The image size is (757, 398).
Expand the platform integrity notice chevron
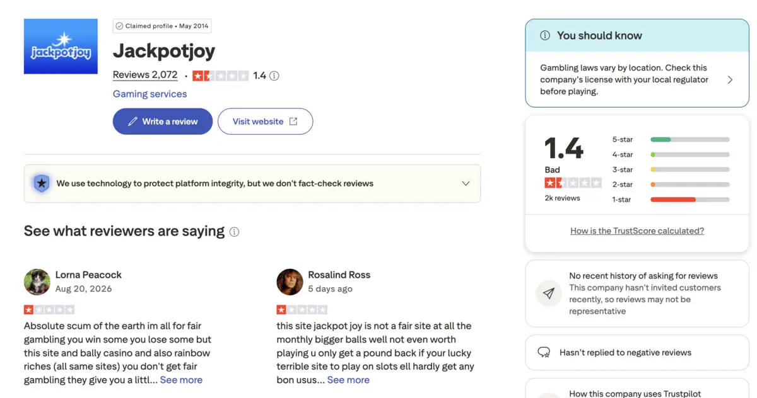point(466,184)
